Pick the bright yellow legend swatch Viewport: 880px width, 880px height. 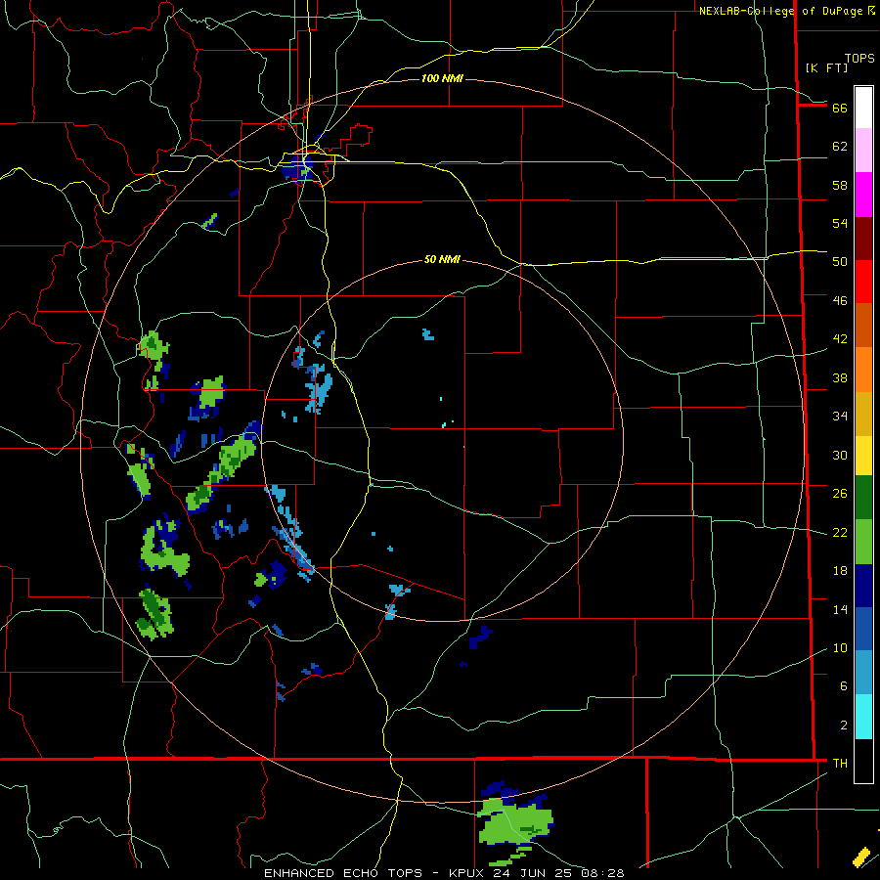pos(863,456)
